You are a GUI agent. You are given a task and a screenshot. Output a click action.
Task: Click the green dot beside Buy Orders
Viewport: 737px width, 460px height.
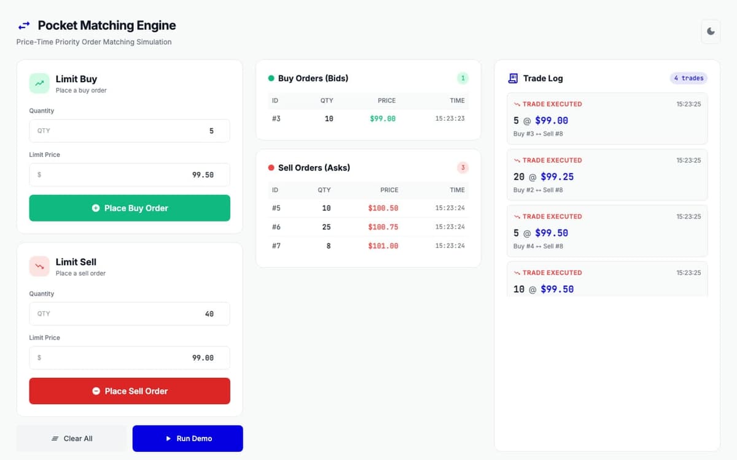tap(271, 79)
